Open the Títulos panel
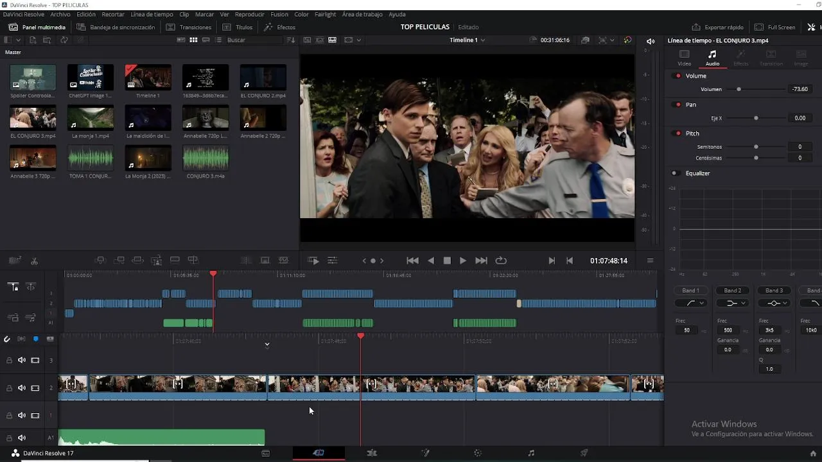The width and height of the screenshot is (822, 462). [238, 27]
